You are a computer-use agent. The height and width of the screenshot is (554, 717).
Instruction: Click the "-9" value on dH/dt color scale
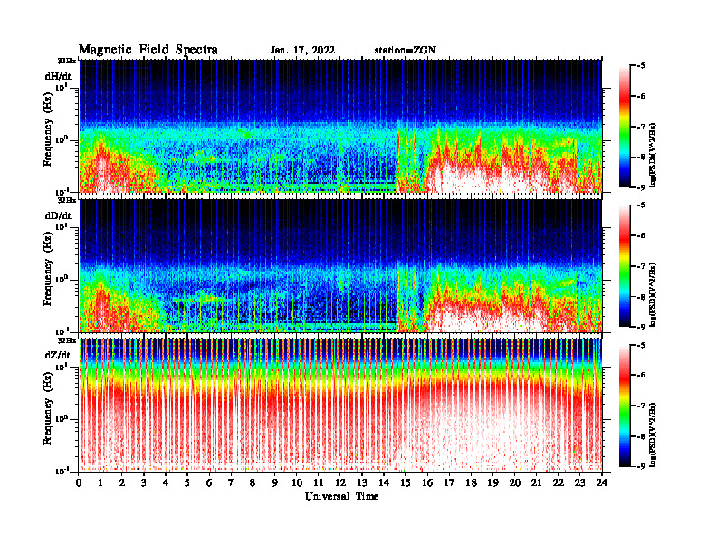coord(640,187)
